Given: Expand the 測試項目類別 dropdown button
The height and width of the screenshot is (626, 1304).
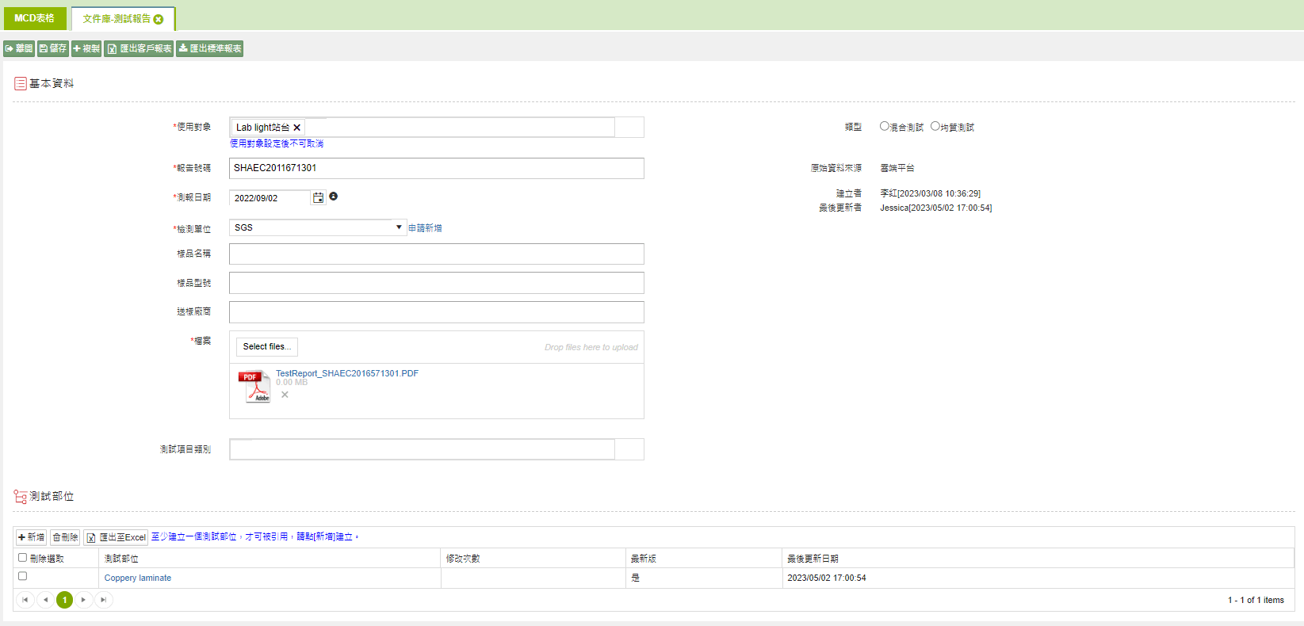Looking at the screenshot, I should coord(629,449).
